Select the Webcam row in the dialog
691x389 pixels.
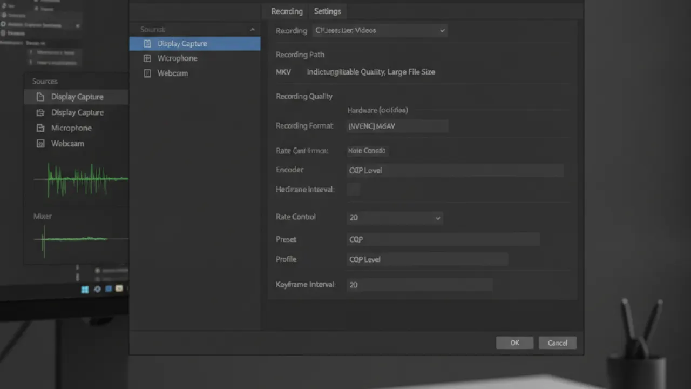pos(195,73)
